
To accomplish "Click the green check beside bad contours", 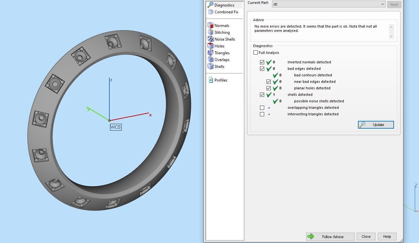I will coord(275,75).
